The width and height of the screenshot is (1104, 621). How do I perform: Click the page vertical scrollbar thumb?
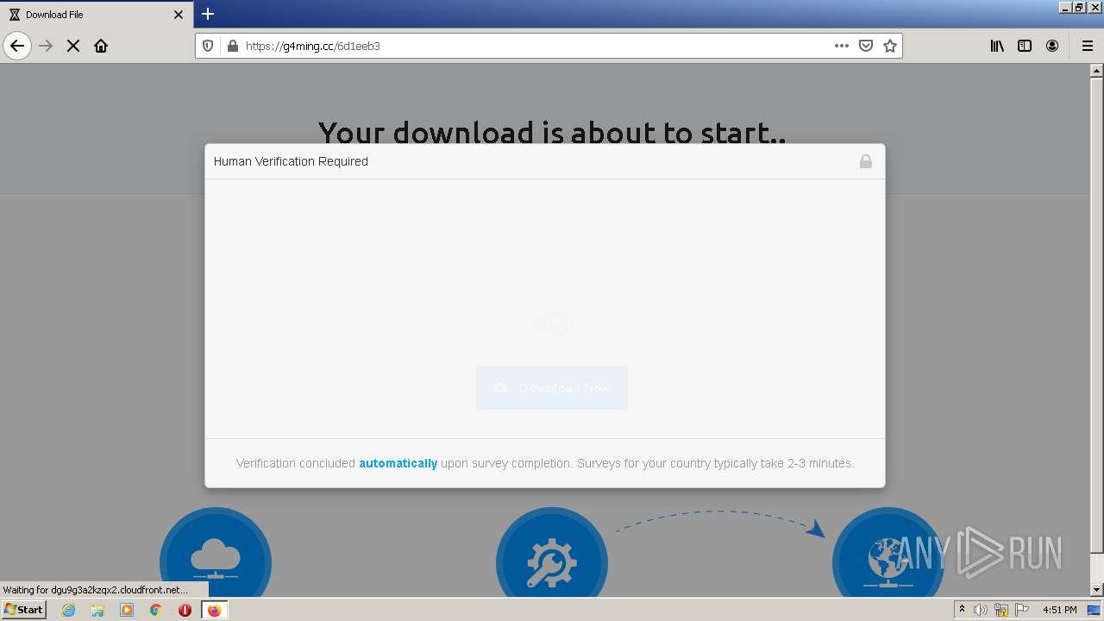coord(1097,315)
